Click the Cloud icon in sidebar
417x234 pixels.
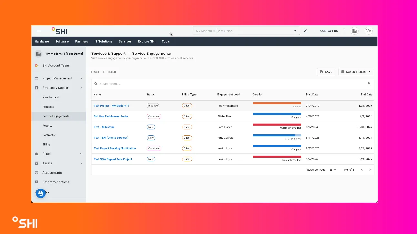(x=36, y=154)
